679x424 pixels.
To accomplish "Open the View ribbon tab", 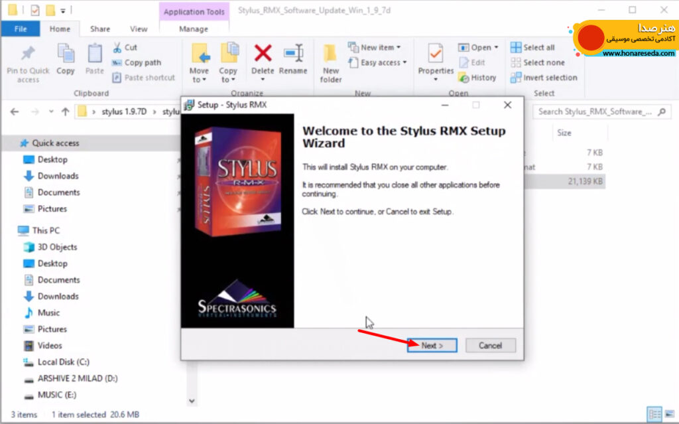I will tap(139, 29).
